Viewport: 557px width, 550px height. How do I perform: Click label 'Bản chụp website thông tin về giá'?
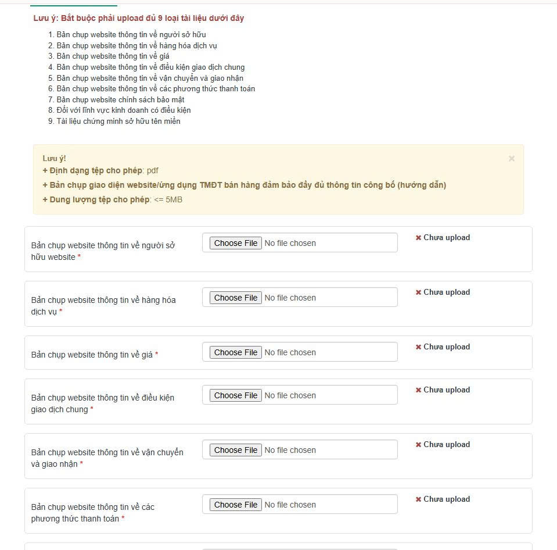[92, 355]
